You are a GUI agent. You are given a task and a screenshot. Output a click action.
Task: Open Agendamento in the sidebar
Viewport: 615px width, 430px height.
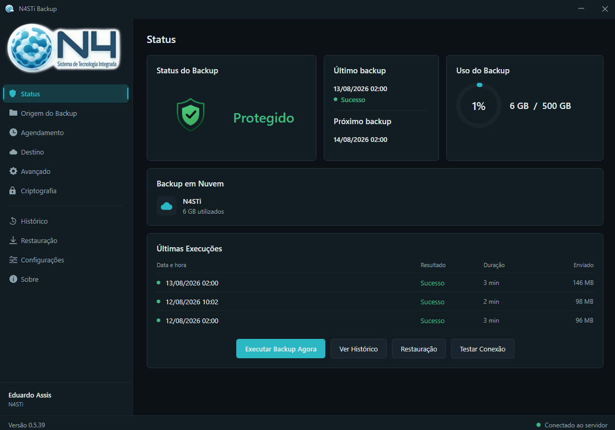[65, 133]
